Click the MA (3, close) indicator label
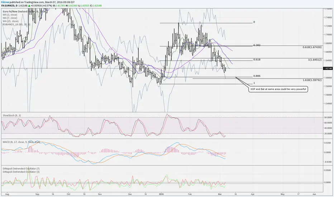334x197 pixels. coord(10,15)
